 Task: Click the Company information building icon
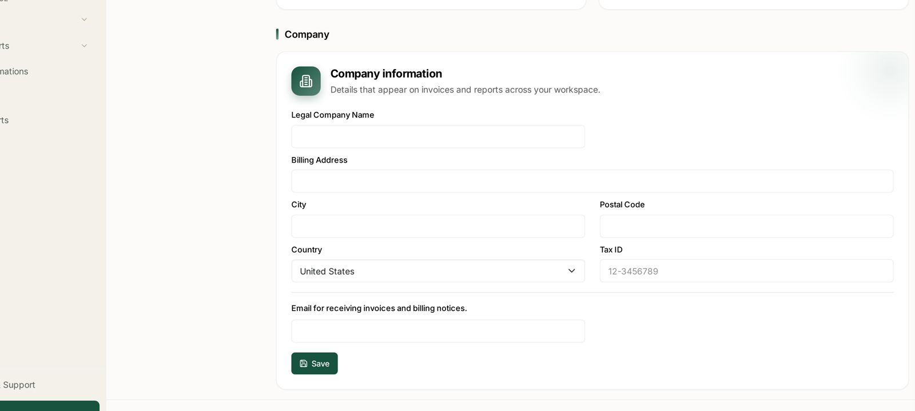(306, 81)
